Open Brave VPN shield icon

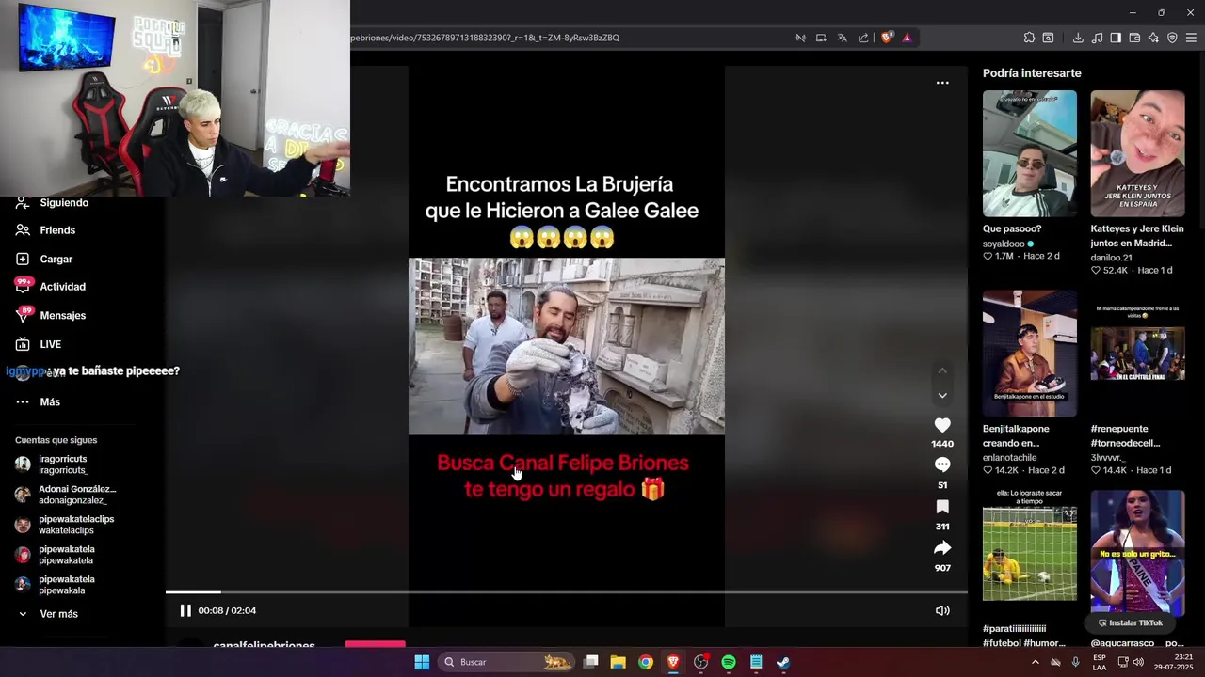1172,38
